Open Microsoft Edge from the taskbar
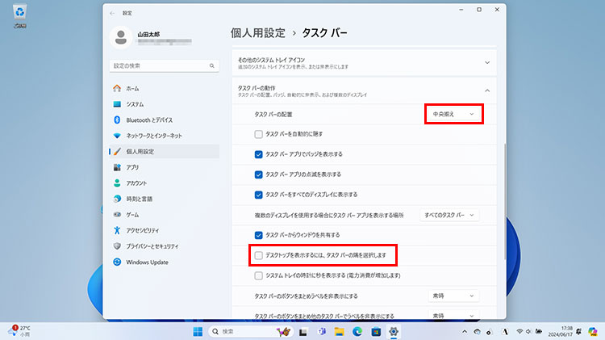This screenshot has width=605, height=340. point(359,331)
